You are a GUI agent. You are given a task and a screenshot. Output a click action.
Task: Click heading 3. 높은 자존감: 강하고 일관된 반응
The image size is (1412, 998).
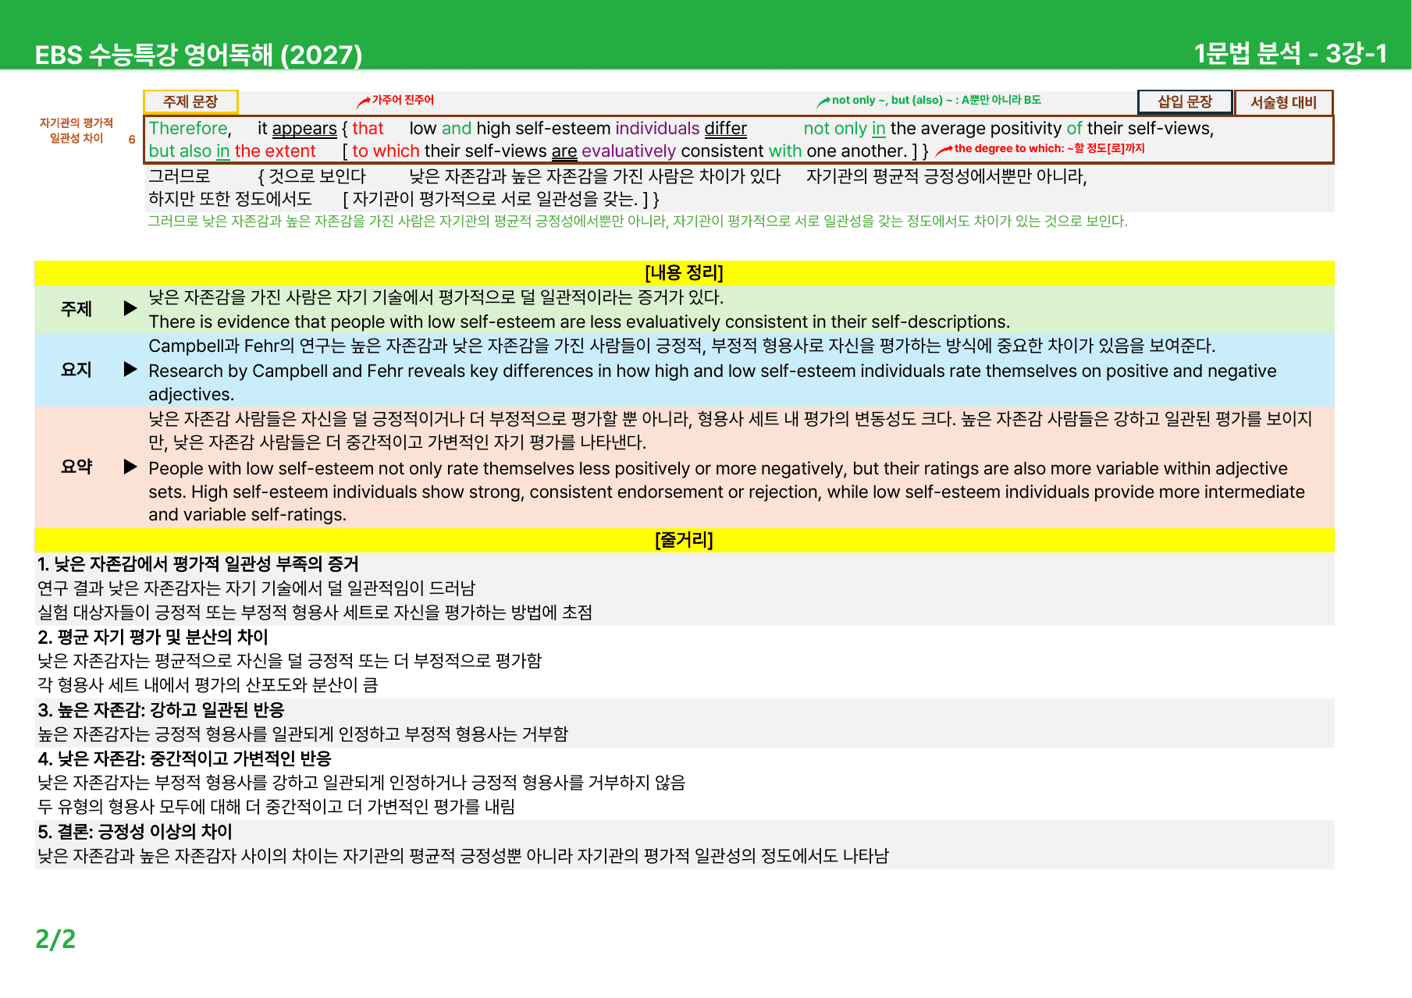click(161, 710)
